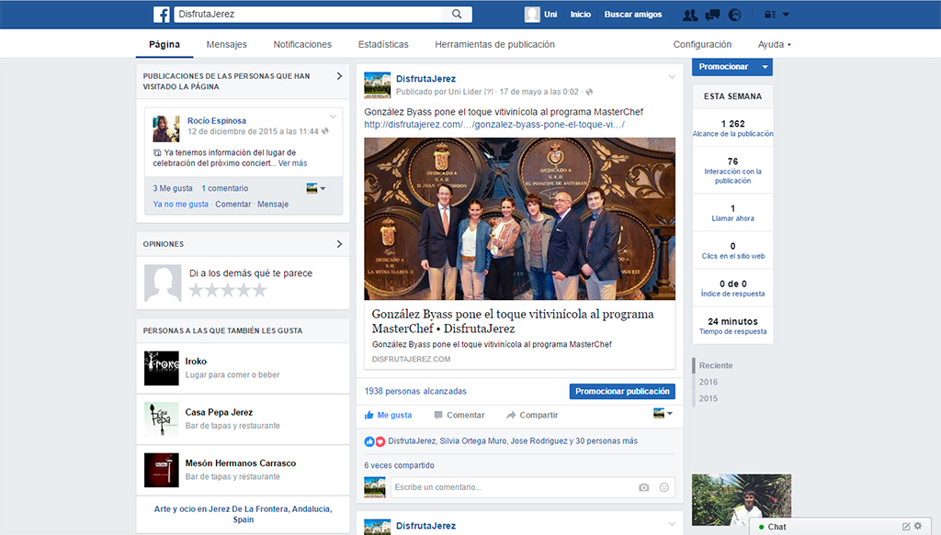Click the camera icon in comment box
This screenshot has height=535, width=941.
(644, 487)
